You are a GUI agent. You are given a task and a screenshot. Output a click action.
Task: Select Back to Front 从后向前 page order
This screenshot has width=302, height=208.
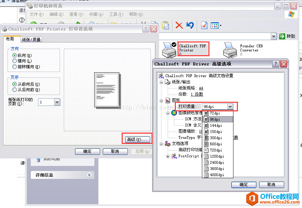(14, 89)
